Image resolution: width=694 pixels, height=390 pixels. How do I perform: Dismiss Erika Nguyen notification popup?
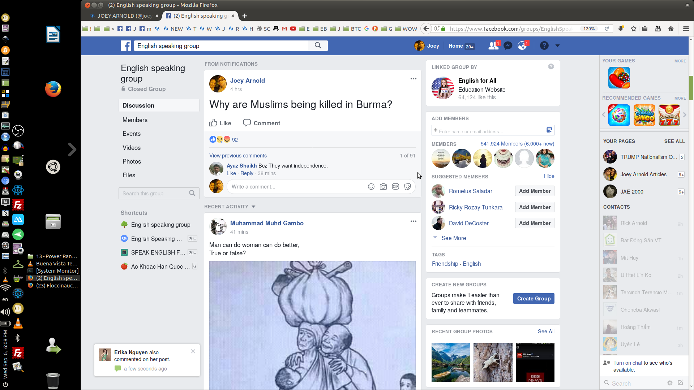(193, 351)
